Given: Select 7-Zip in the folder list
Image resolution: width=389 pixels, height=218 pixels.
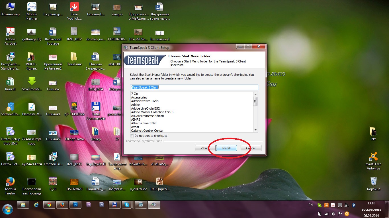Looking at the screenshot, I should pyautogui.click(x=135, y=94).
